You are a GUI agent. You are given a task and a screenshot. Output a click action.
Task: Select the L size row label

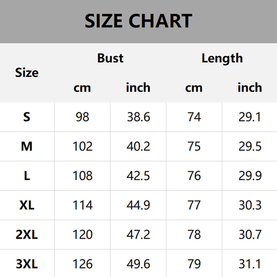tap(27, 176)
